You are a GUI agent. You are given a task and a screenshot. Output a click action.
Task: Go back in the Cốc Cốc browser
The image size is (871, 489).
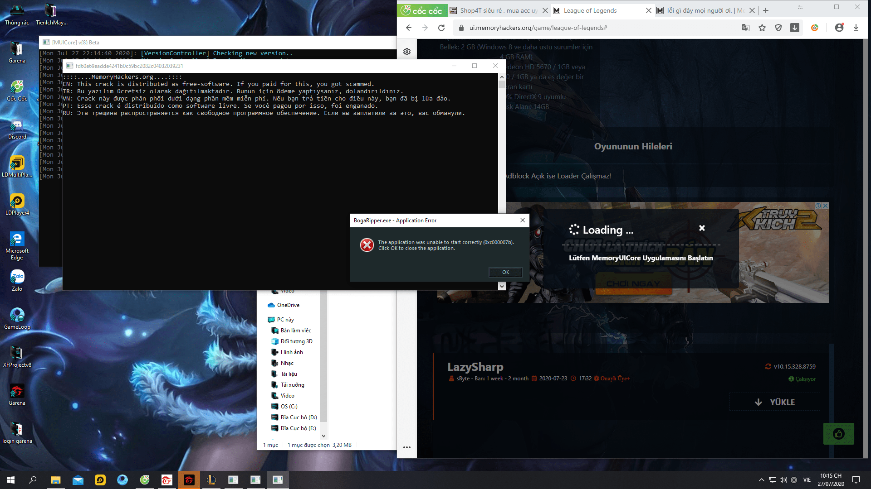tap(408, 28)
